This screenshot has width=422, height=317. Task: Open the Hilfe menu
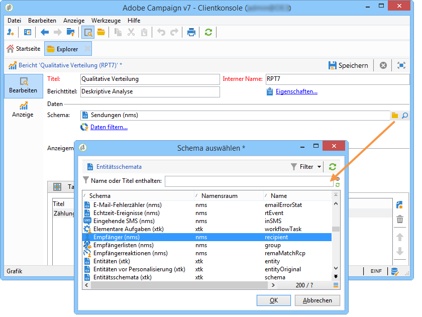[134, 21]
